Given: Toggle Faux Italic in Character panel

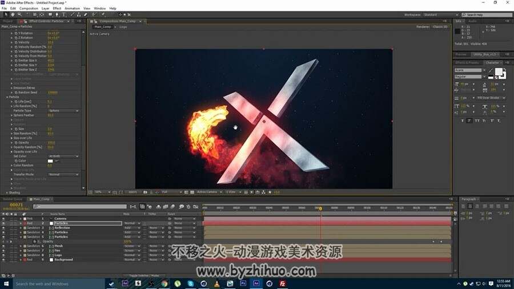Looking at the screenshot, I should tap(469, 121).
